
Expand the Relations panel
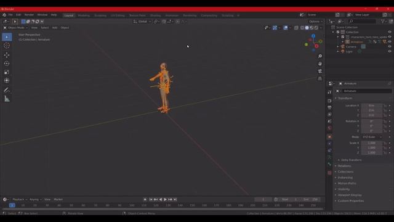click(x=344, y=166)
